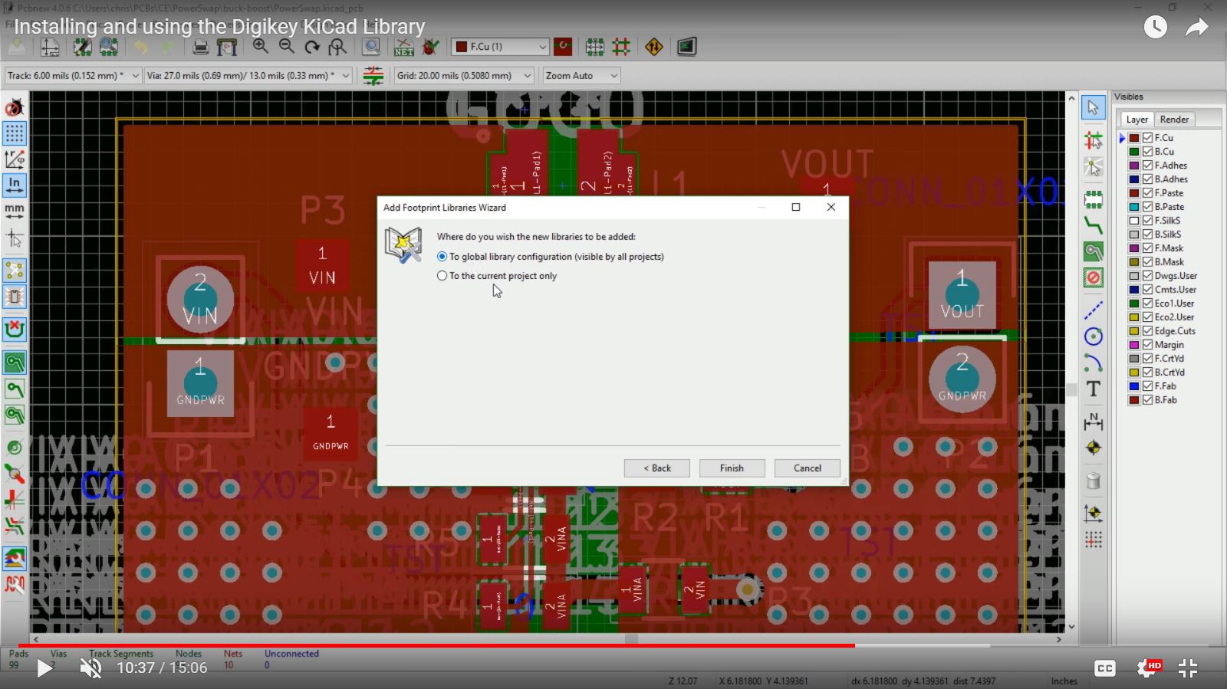Select the add text T tool

click(1094, 389)
